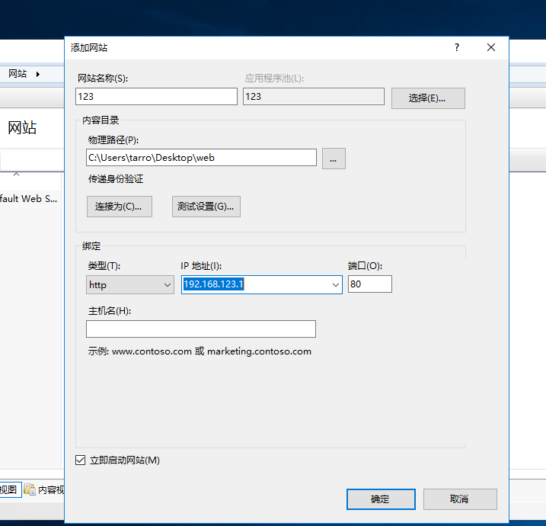Screen dimensions: 546x526
Task: Click the 测试设置(G)... button
Action: 206,207
